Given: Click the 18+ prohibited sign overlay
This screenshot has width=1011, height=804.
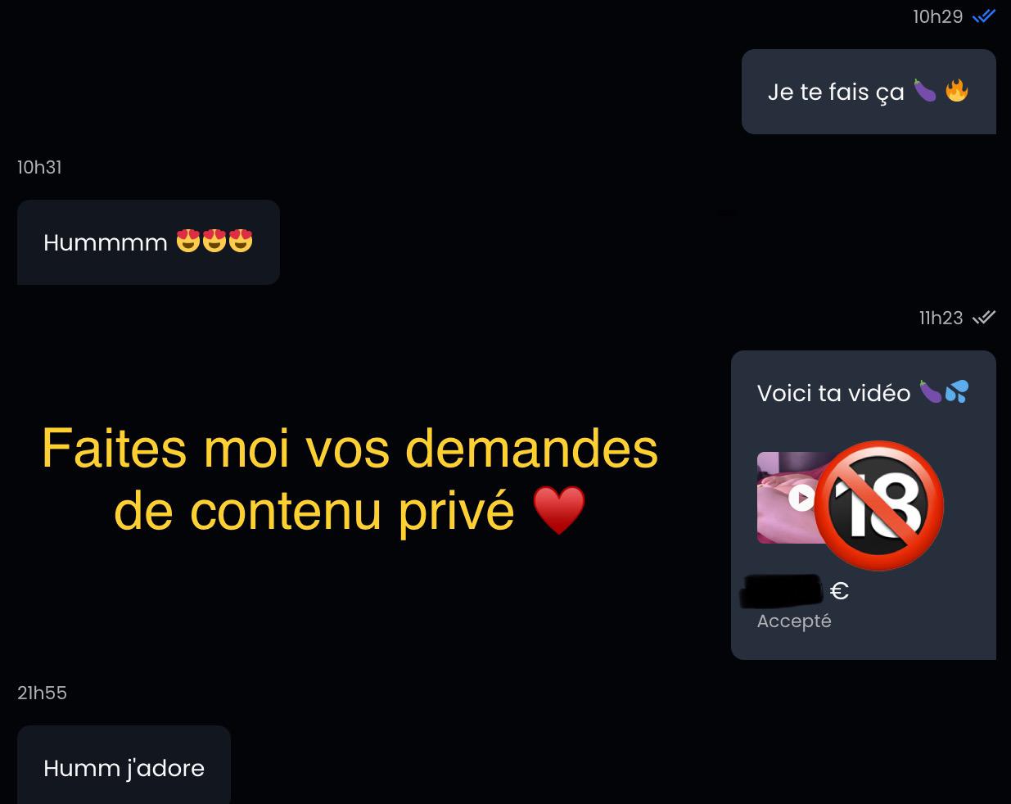Looking at the screenshot, I should click(879, 505).
